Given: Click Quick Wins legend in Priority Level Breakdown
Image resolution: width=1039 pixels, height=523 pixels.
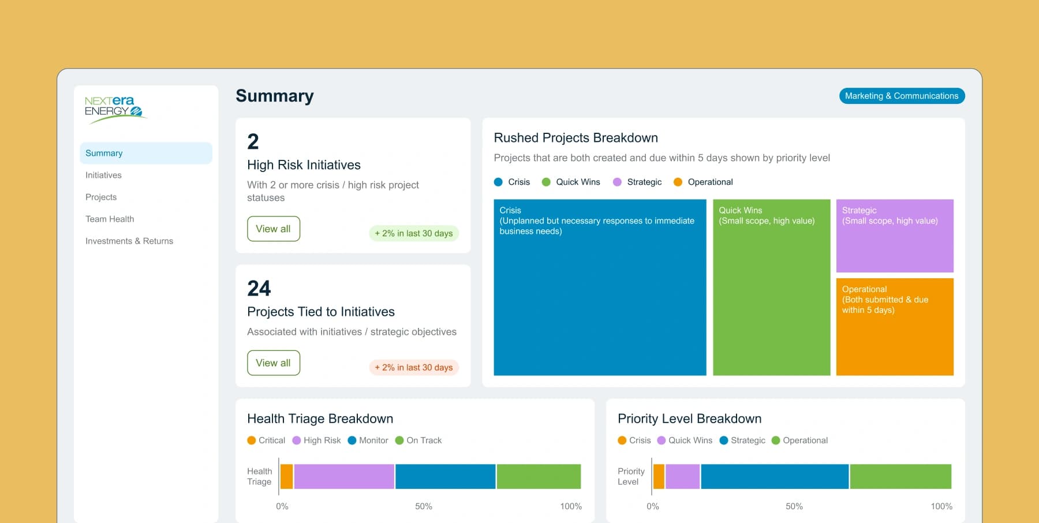Looking at the screenshot, I should 685,440.
